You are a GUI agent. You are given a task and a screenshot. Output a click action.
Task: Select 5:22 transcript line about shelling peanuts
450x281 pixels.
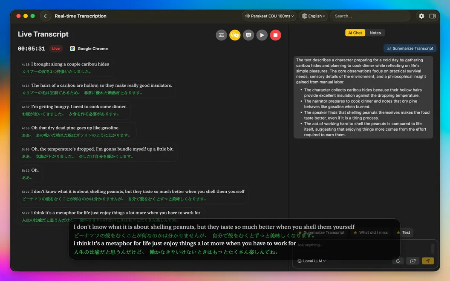(138, 192)
